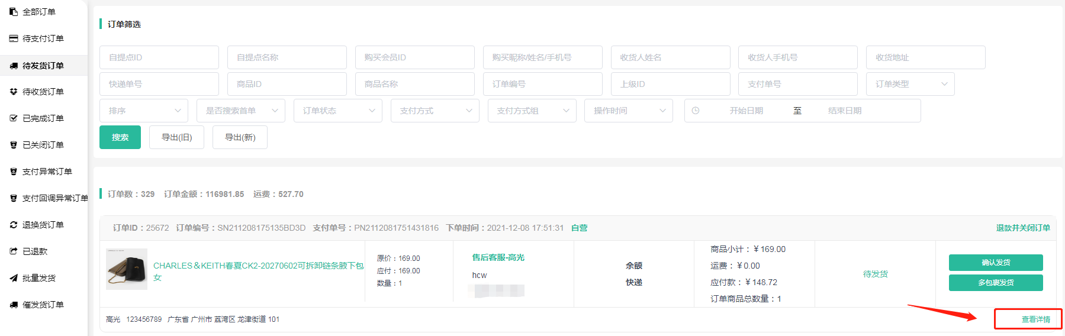Open 查看详情 link for order
Viewport: 1065px width, 336px height.
(x=1035, y=319)
